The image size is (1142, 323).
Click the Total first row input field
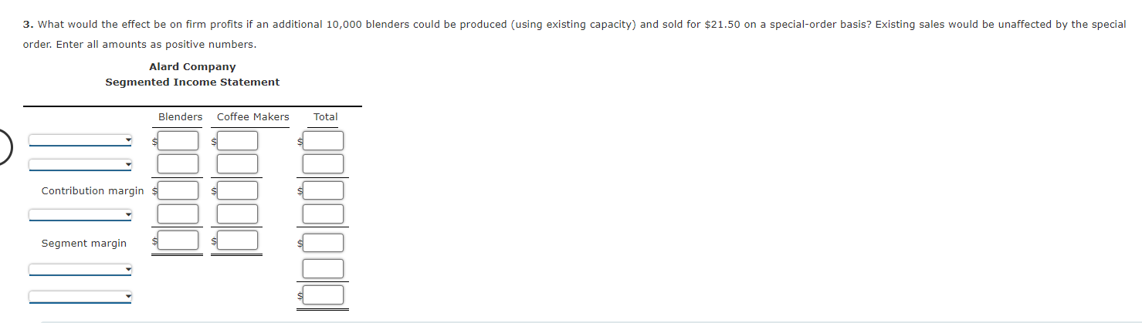tap(323, 140)
